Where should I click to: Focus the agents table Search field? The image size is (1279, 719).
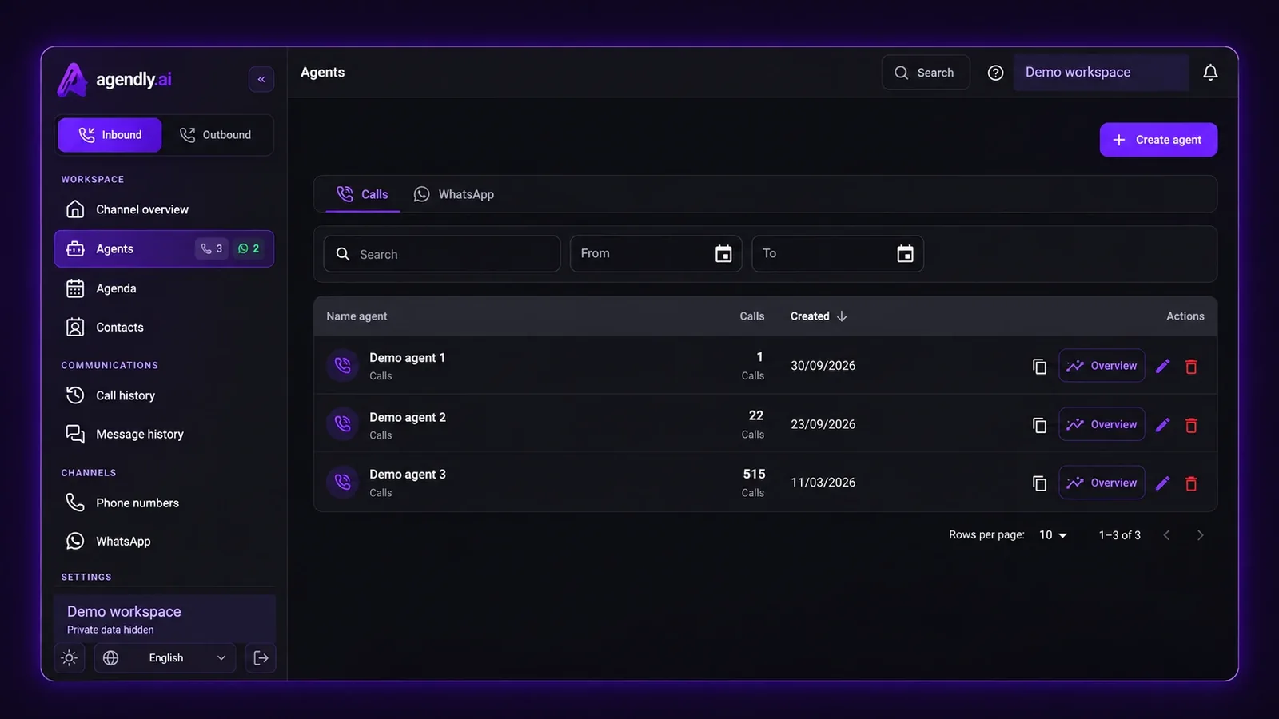coord(441,254)
